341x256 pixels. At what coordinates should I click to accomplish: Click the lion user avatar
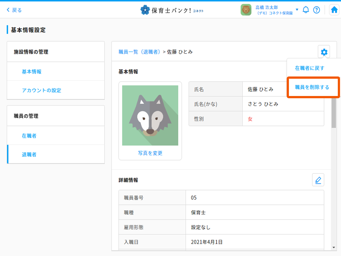[x=246, y=10]
